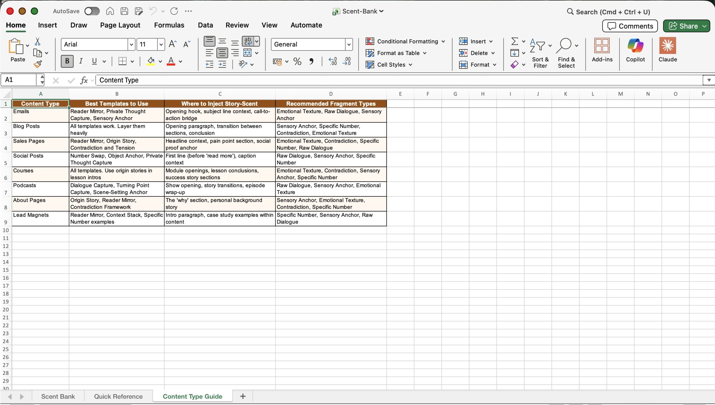This screenshot has width=715, height=405.
Task: Click the AutoSum sigma icon
Action: click(514, 41)
